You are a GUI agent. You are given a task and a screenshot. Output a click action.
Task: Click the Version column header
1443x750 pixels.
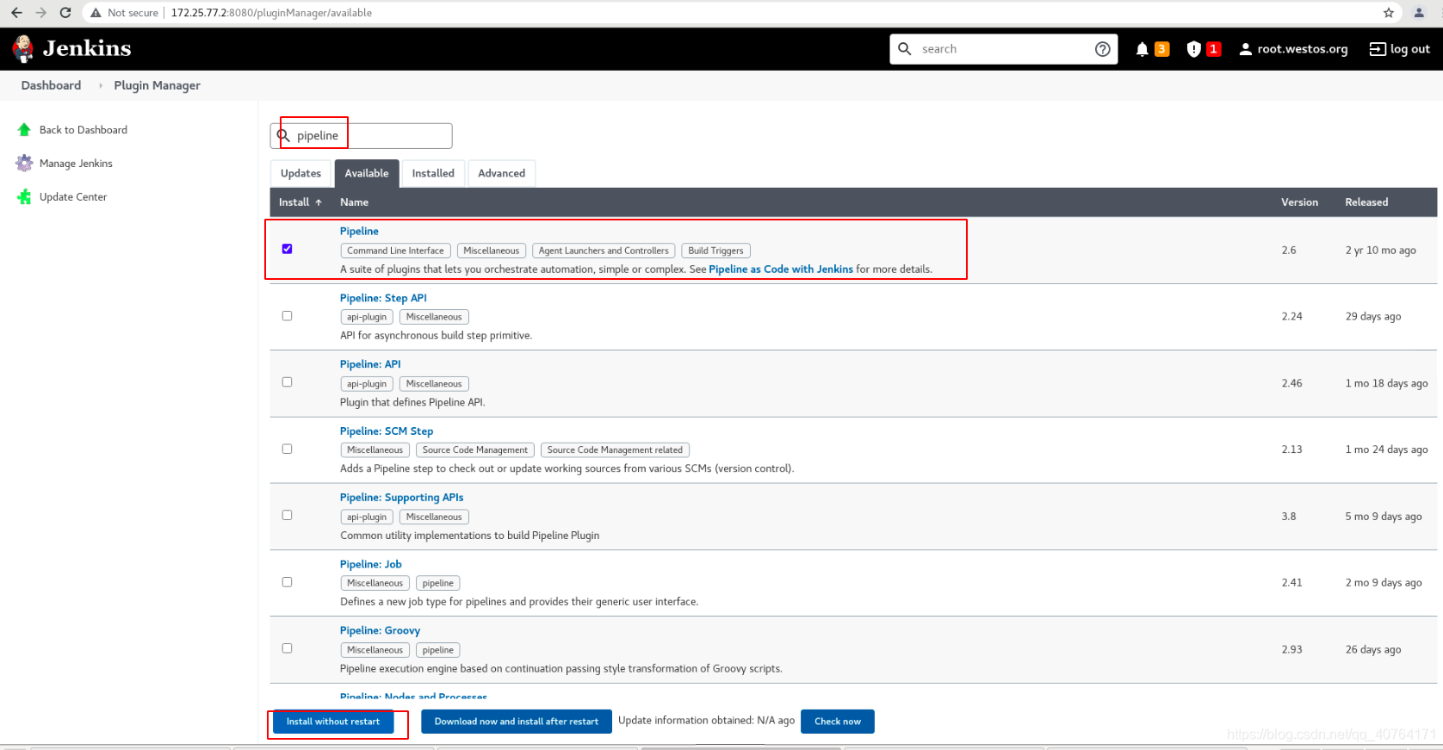tap(1299, 202)
